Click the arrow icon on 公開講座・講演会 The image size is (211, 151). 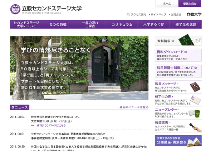click(185, 142)
